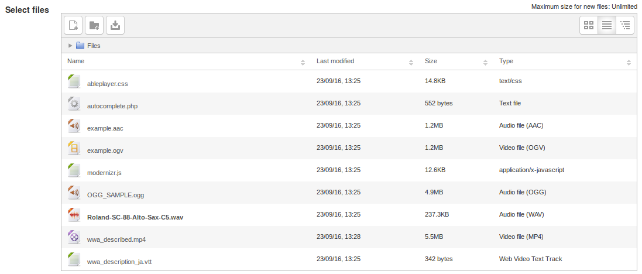
Task: Click the Add file icon
Action: (x=73, y=25)
